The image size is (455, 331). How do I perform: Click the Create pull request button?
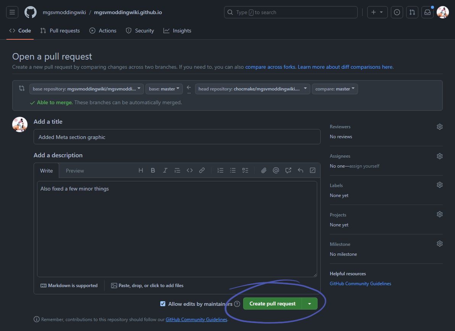tap(272, 303)
